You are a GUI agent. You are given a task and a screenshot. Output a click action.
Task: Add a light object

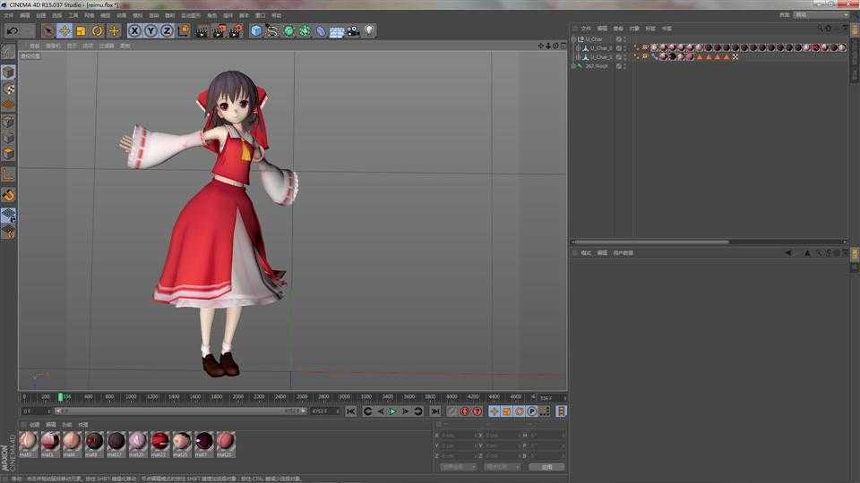(x=370, y=30)
